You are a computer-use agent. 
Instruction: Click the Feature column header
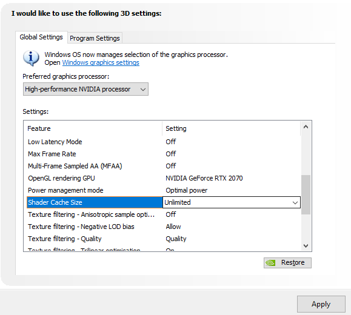click(x=93, y=128)
